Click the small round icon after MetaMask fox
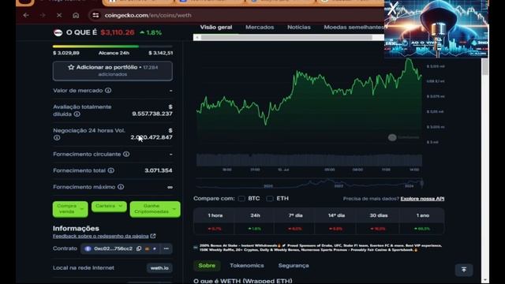 (x=155, y=248)
